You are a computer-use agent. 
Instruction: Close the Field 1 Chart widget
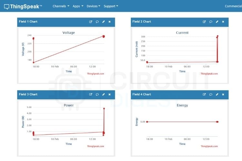[110, 22]
